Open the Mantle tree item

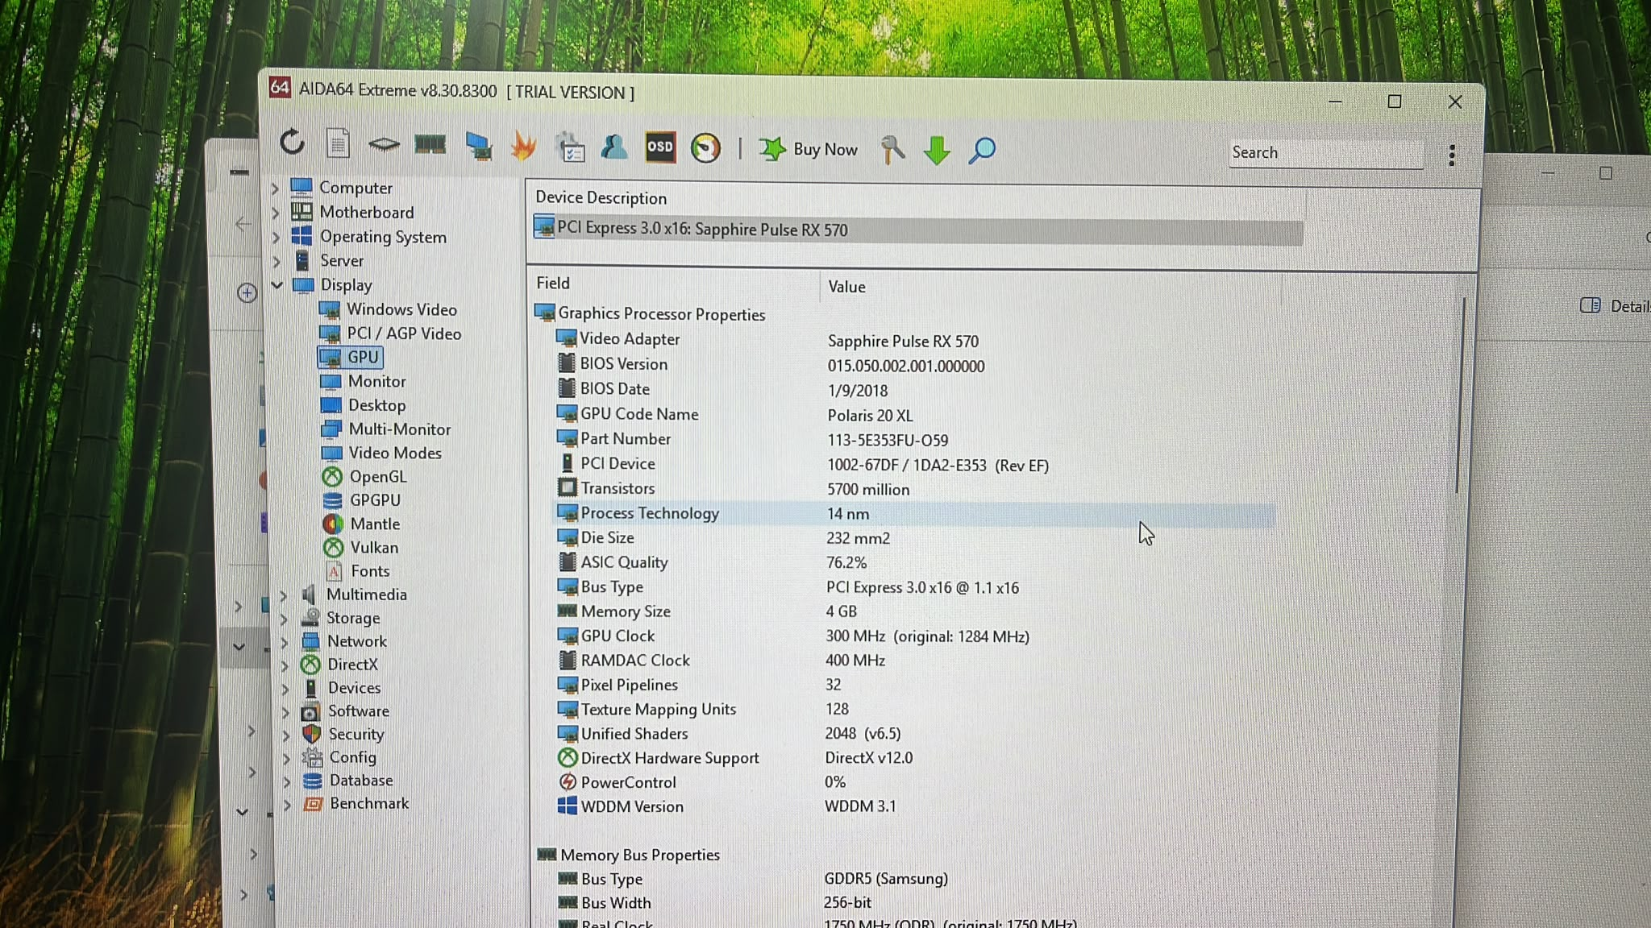click(x=362, y=524)
